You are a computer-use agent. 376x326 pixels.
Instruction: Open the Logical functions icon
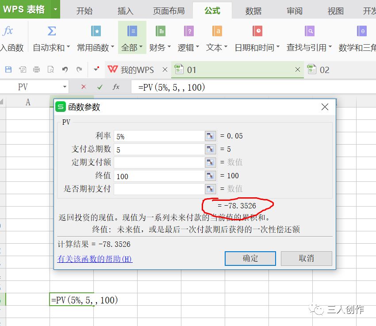(188, 31)
